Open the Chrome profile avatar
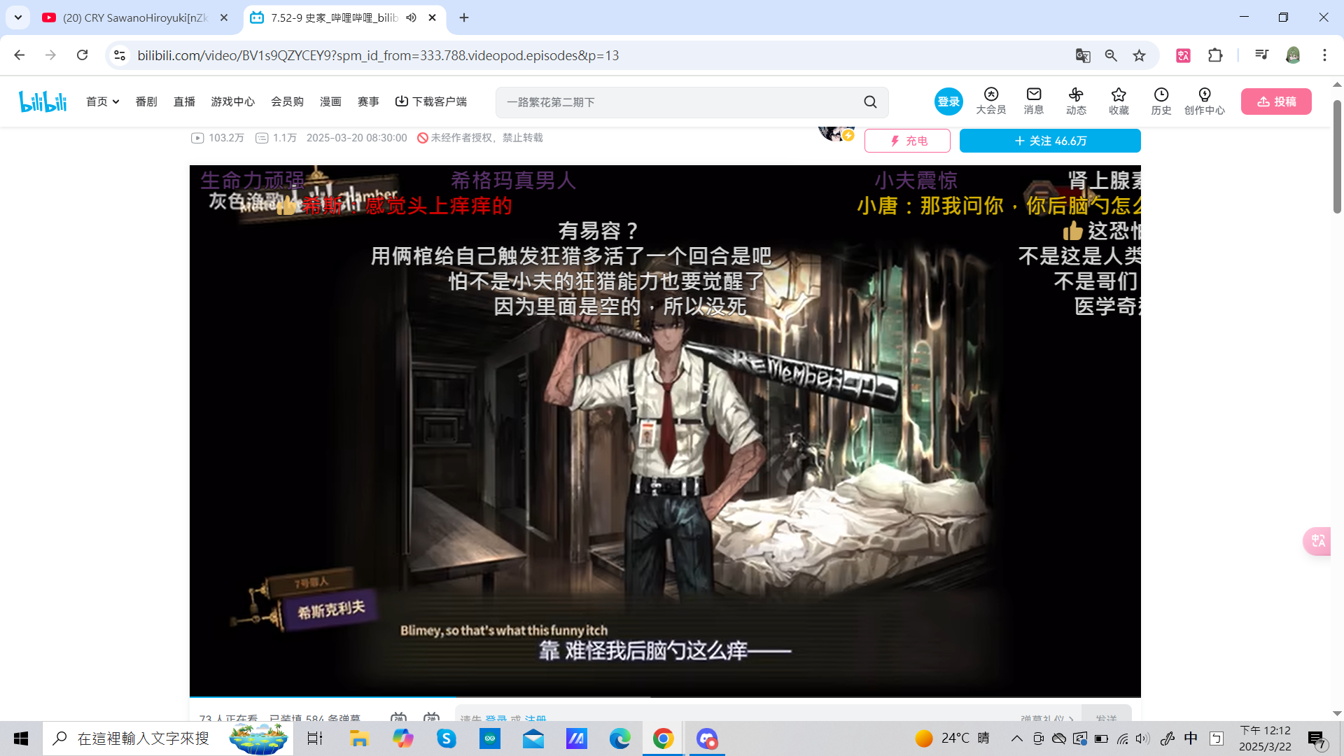This screenshot has width=1344, height=756. (x=1293, y=55)
